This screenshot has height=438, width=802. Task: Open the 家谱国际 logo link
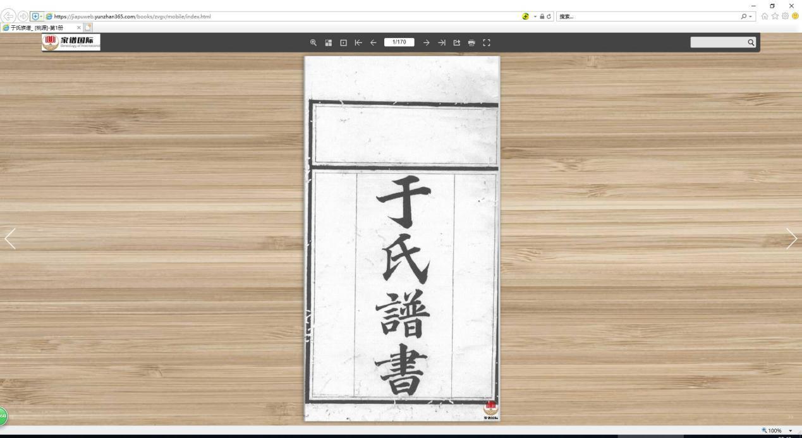coord(71,42)
